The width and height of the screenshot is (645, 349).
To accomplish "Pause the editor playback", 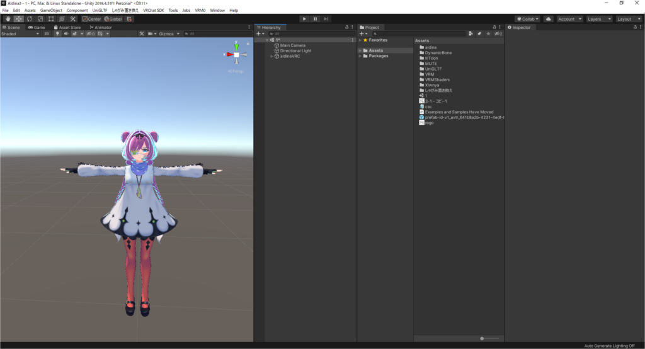I will (x=315, y=19).
